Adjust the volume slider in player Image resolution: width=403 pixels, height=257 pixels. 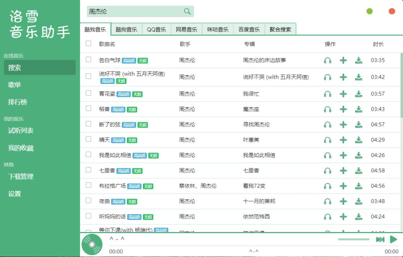pyautogui.click(x=354, y=239)
